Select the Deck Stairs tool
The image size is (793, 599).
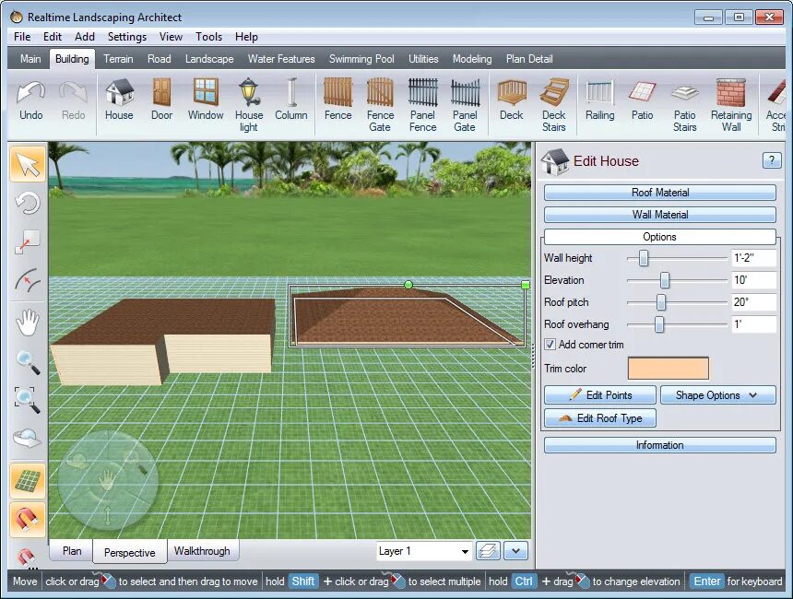coord(554,105)
